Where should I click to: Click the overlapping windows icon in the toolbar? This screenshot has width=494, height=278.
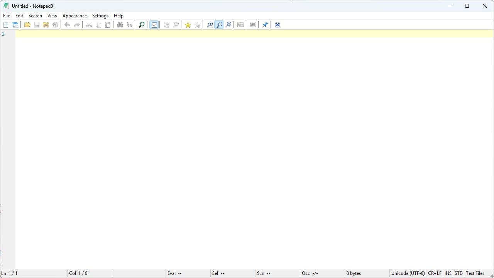coord(15,25)
